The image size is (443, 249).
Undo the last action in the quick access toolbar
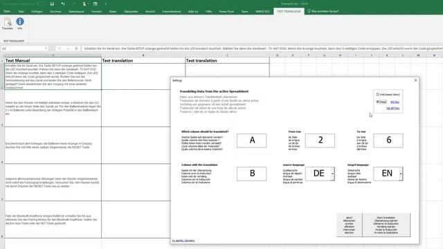[63, 4]
